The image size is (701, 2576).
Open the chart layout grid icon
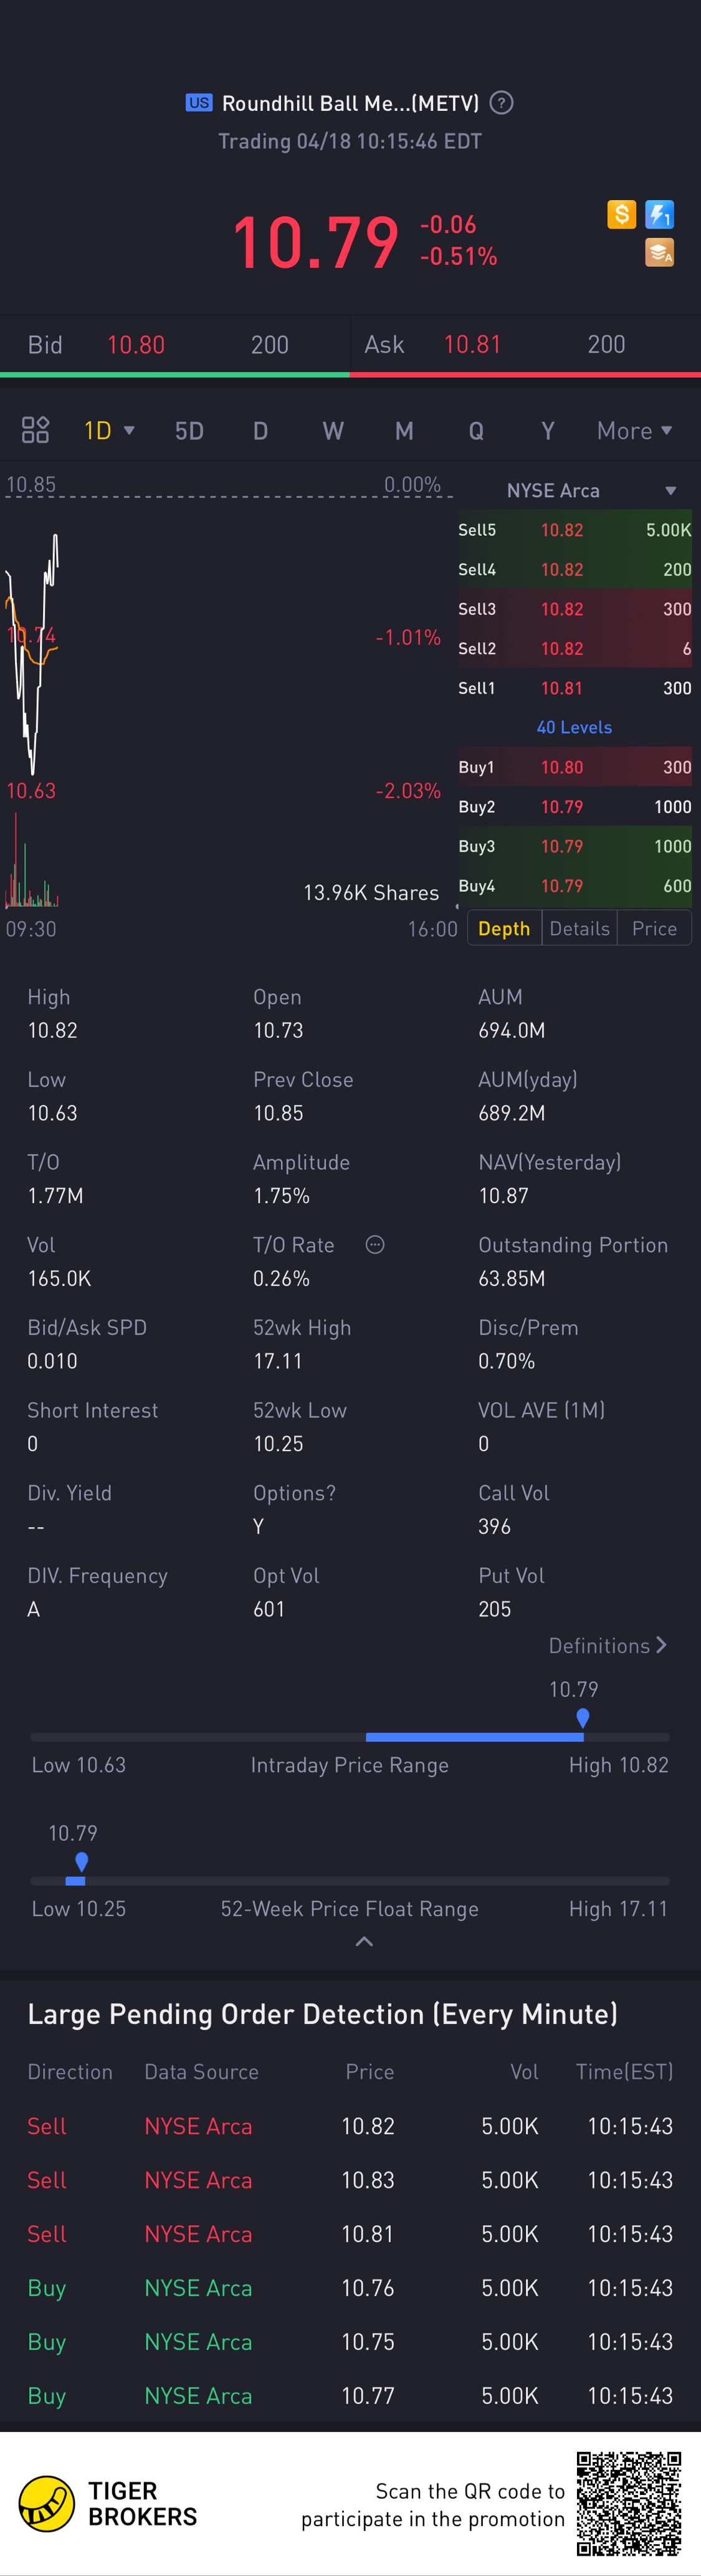(35, 430)
